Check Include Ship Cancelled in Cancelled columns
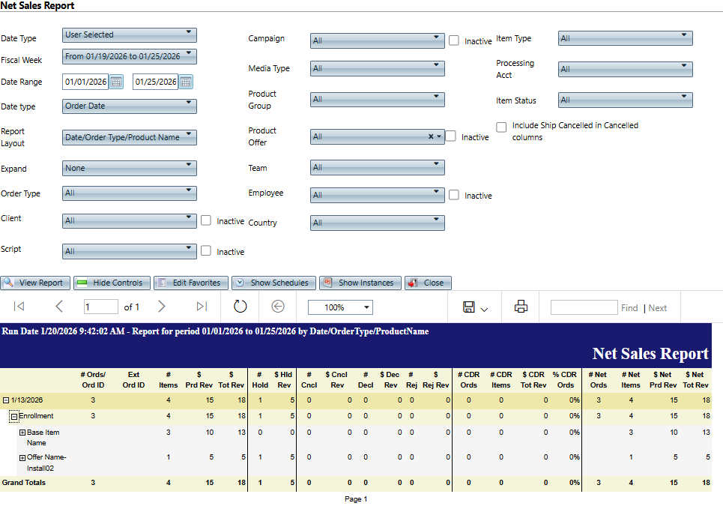The image size is (723, 509). [502, 127]
